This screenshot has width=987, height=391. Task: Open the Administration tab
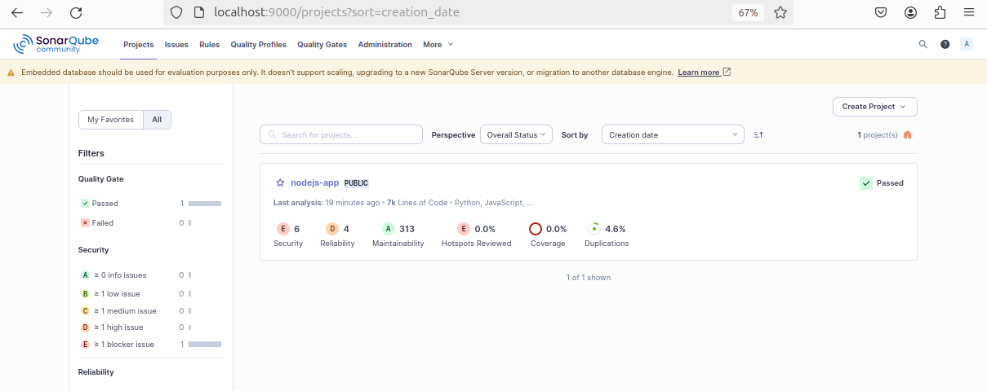385,44
